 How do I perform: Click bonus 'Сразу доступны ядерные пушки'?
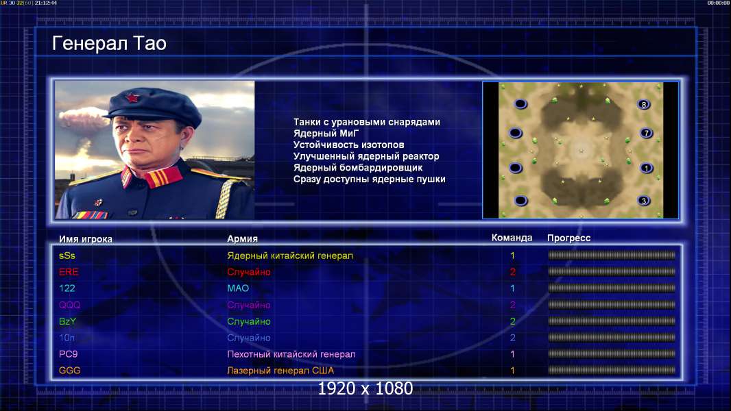coord(370,179)
